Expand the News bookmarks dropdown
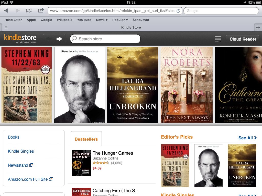Image resolution: width=262 pixels, height=196 pixels. (102, 20)
